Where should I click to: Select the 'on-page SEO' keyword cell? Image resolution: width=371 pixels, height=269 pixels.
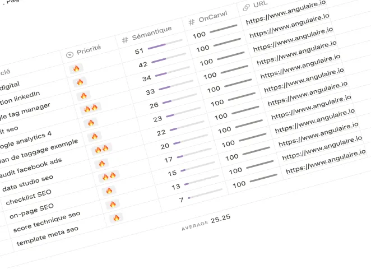click(x=31, y=211)
